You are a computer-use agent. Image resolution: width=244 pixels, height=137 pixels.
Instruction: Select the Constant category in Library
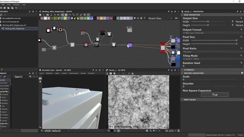[5, 94]
